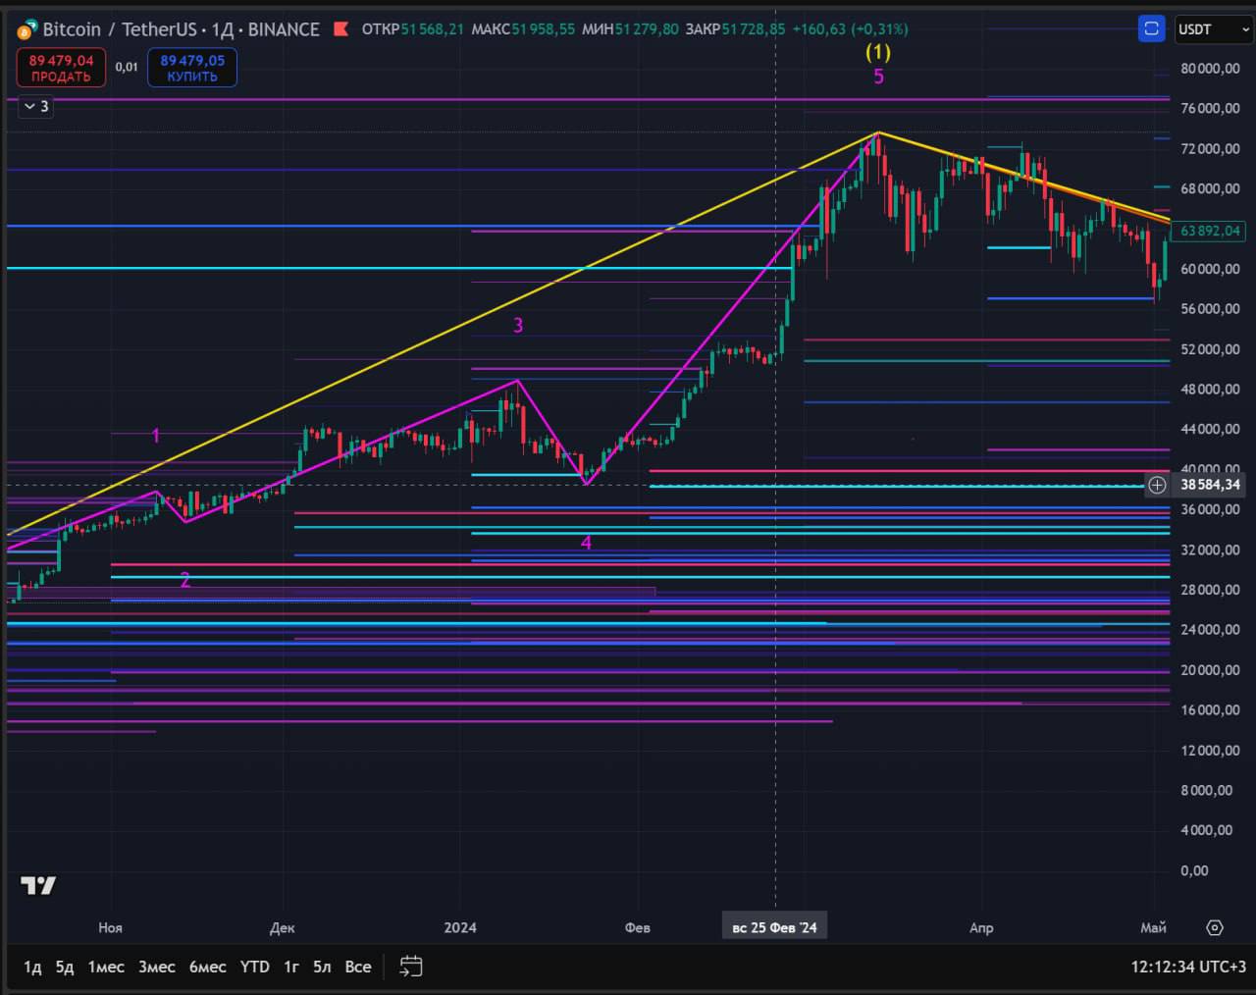Select the 1д time range

(x=32, y=967)
